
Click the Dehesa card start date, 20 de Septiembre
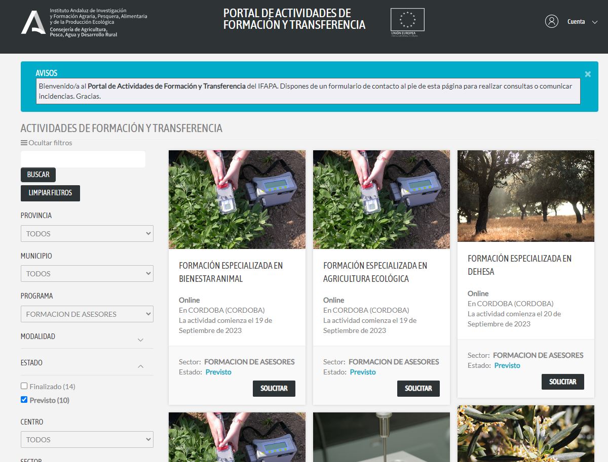514,319
